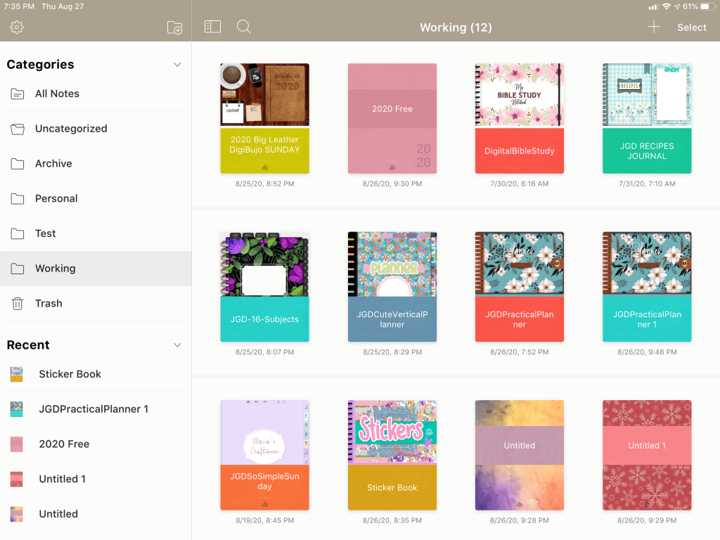Open search with the magnifier icon
The height and width of the screenshot is (540, 720).
click(x=244, y=27)
